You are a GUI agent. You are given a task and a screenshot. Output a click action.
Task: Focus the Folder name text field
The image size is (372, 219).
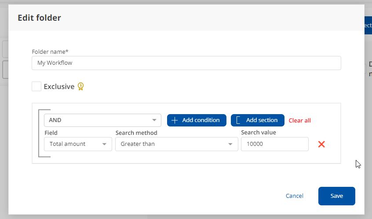click(186, 63)
